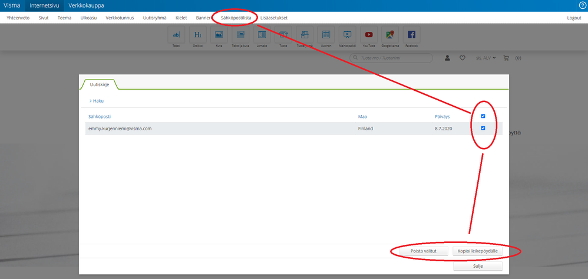This screenshot has width=588, height=279.
Task: Insert the Mainospalkki banner block
Action: pos(347,35)
